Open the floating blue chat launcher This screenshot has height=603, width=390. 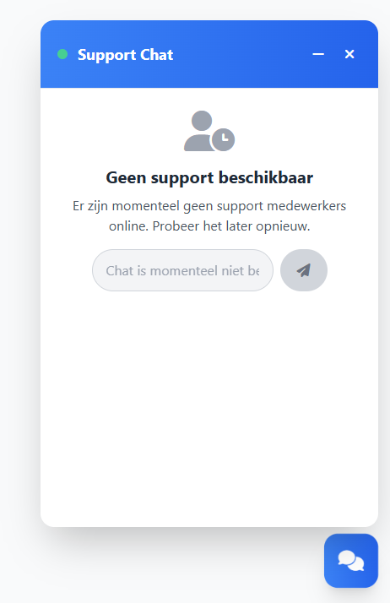[x=351, y=560]
